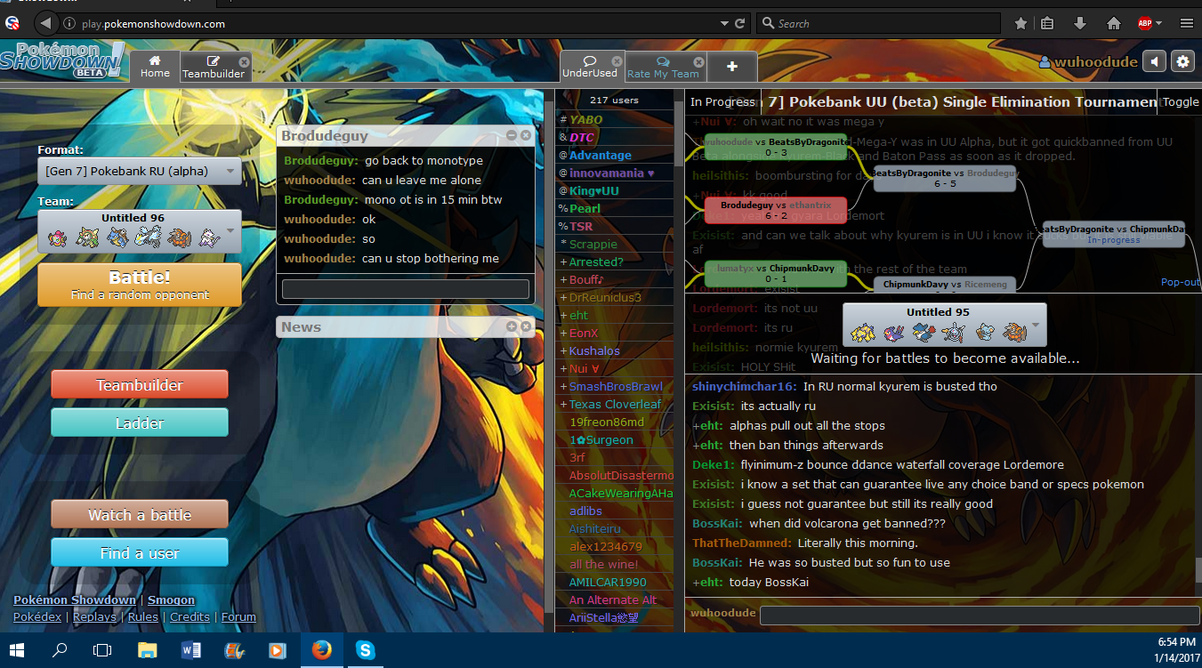Viewport: 1202px width, 668px height.
Task: Toggle the tournament bracket panel
Action: pyautogui.click(x=1180, y=101)
